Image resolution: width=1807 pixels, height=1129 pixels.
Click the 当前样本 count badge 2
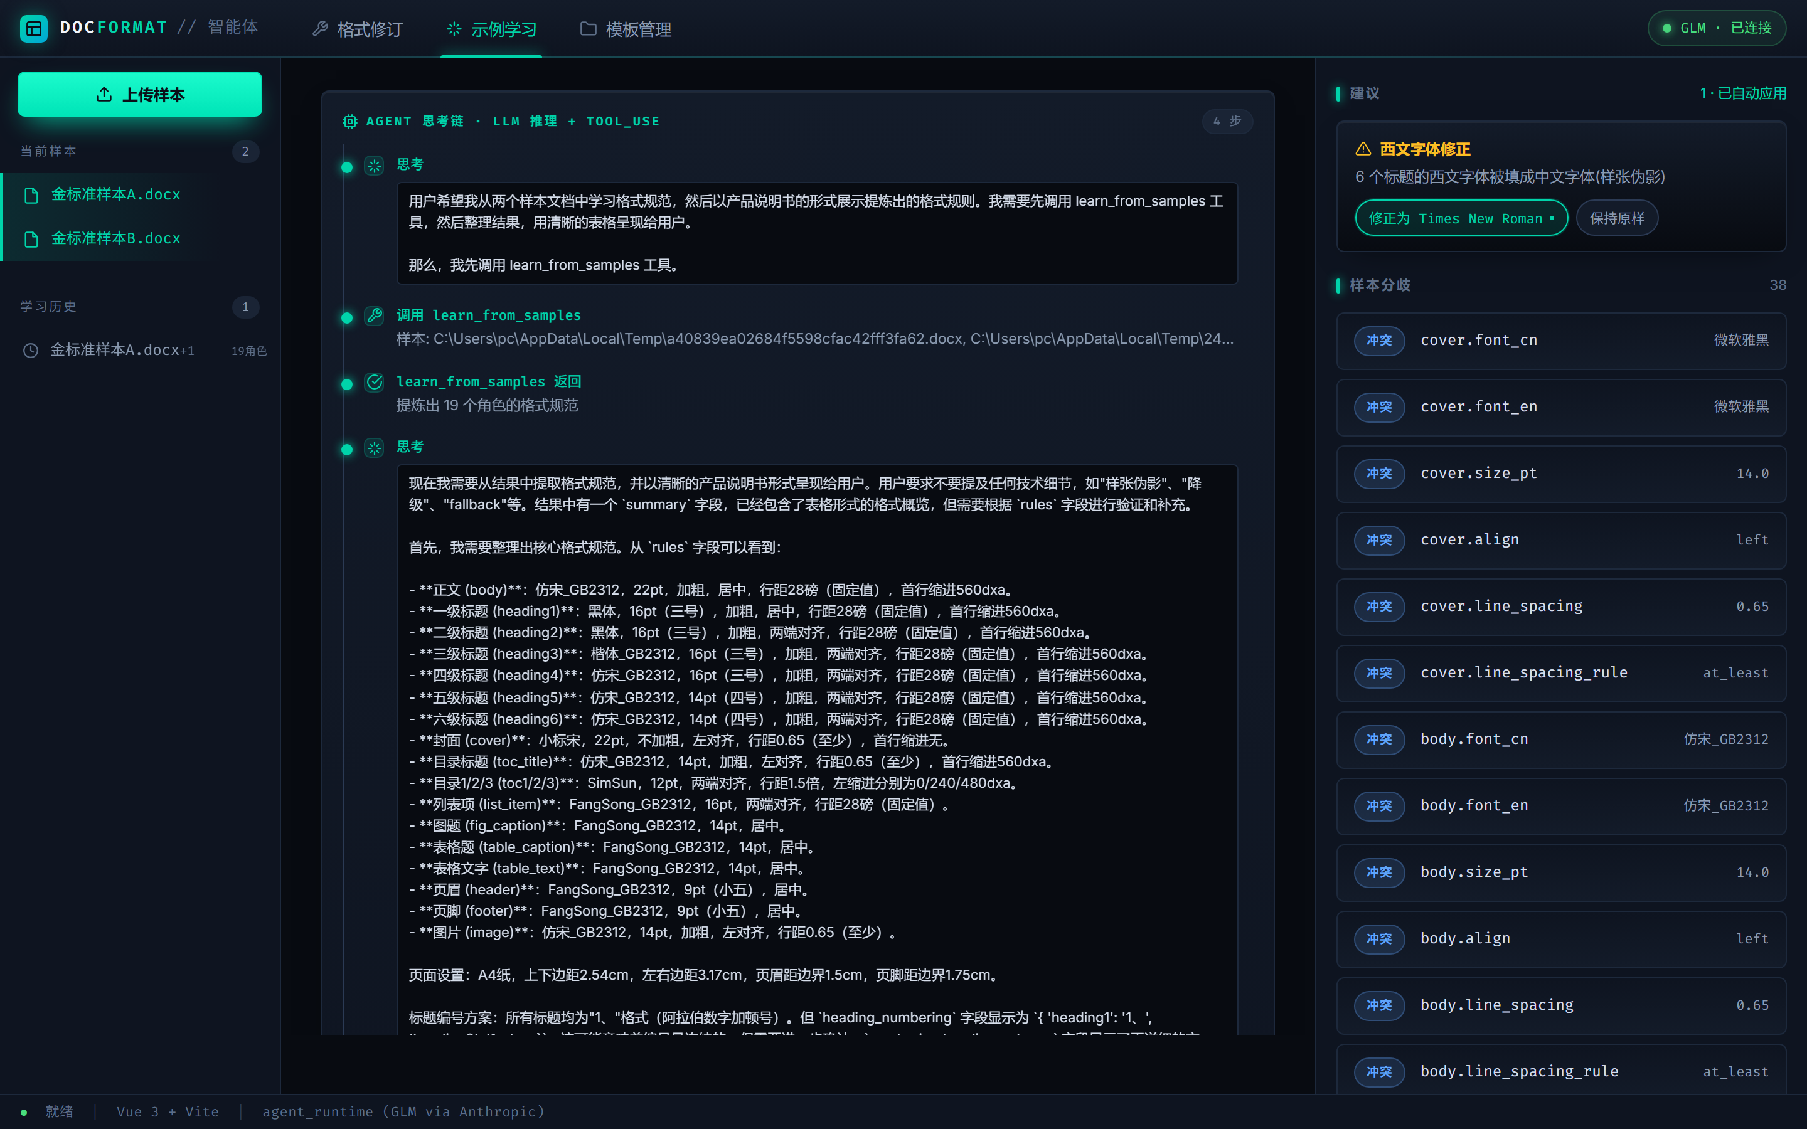[x=245, y=152]
